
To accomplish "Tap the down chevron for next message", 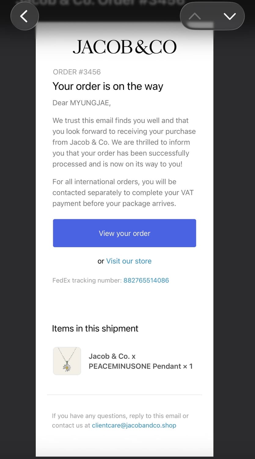I will pyautogui.click(x=230, y=16).
